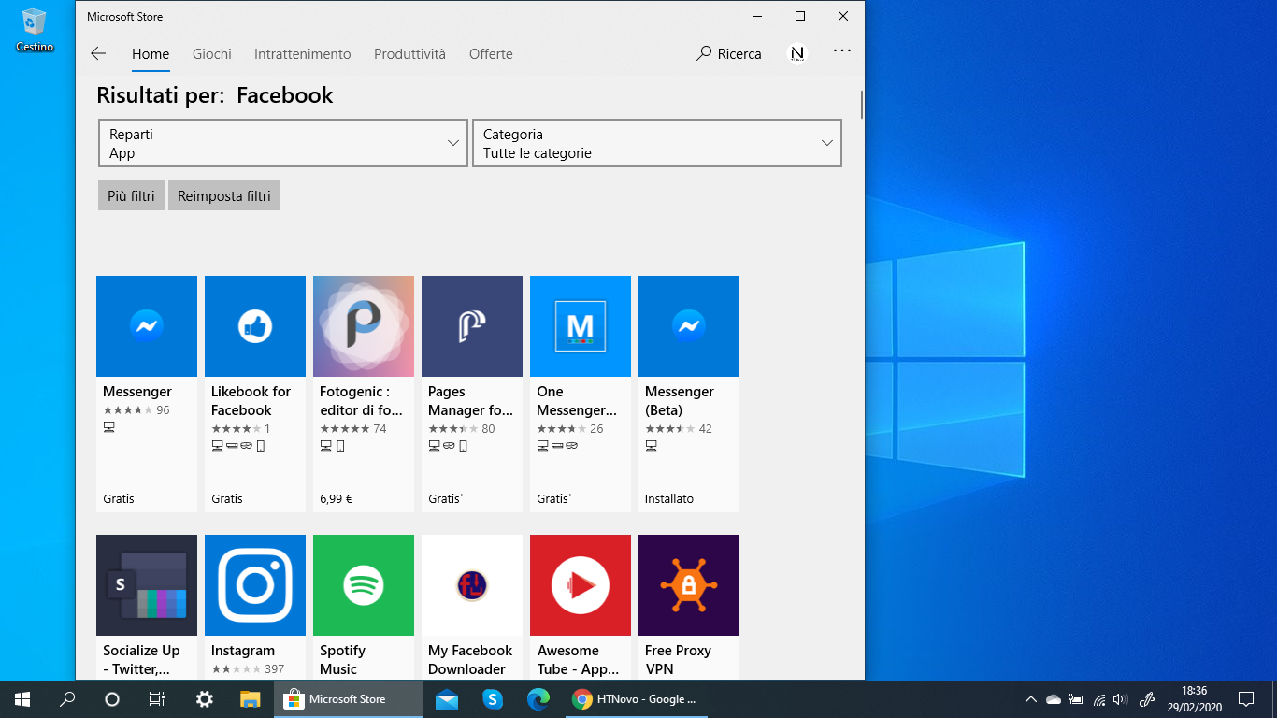Open the Messenger app tile icon
1277x718 pixels.
click(147, 326)
